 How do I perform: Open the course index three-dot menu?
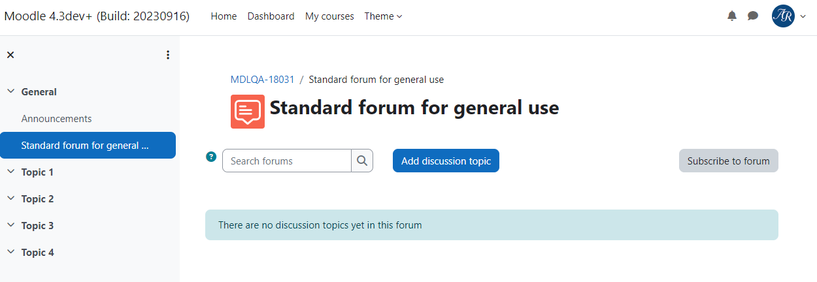(168, 55)
